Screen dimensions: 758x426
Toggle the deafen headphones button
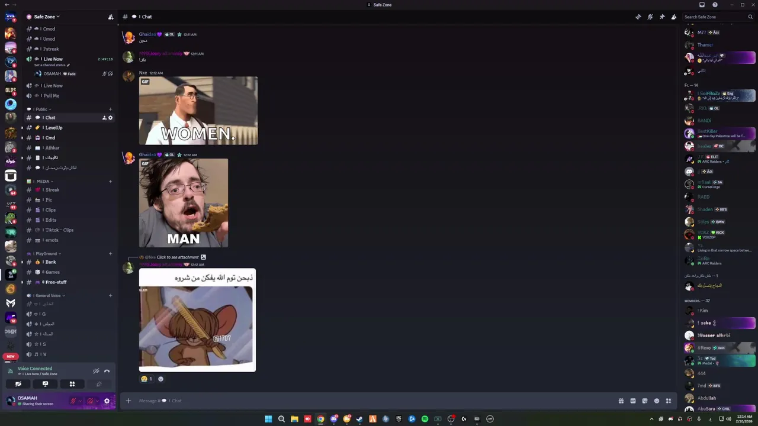click(x=90, y=401)
